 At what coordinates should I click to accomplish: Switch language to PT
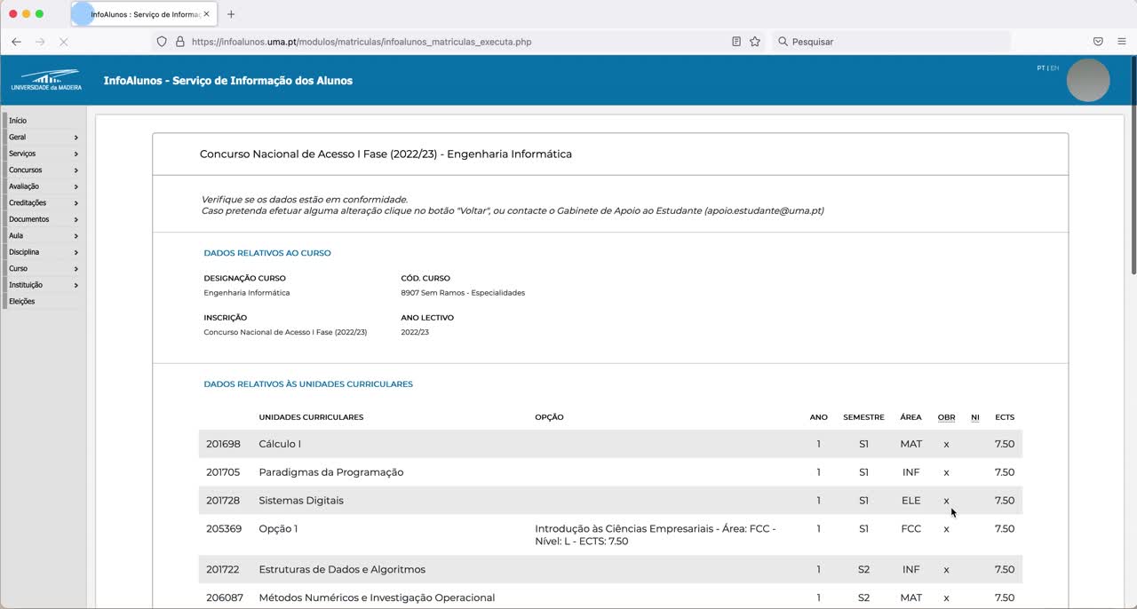click(1040, 68)
